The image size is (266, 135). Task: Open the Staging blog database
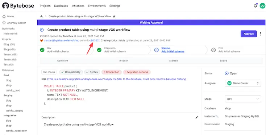click(x=8, y=100)
